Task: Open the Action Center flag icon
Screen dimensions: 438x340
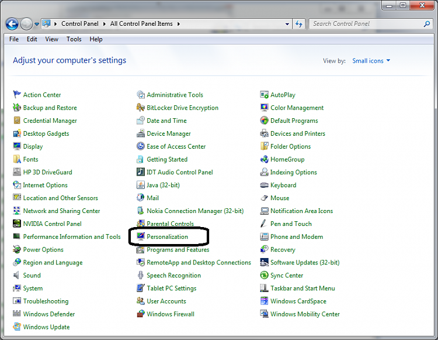Action: [17, 95]
